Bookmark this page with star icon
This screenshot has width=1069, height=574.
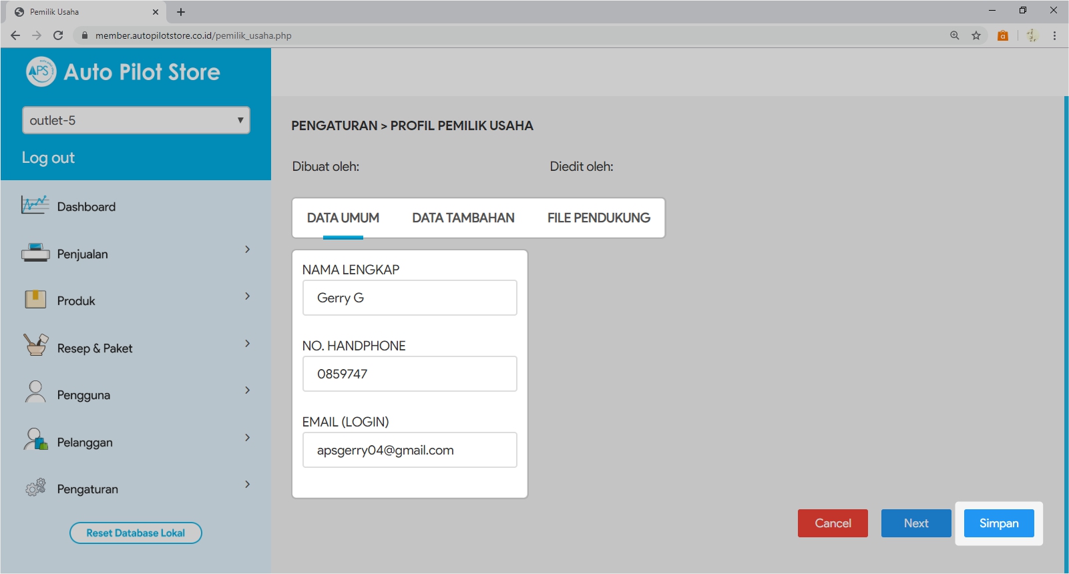pyautogui.click(x=976, y=35)
